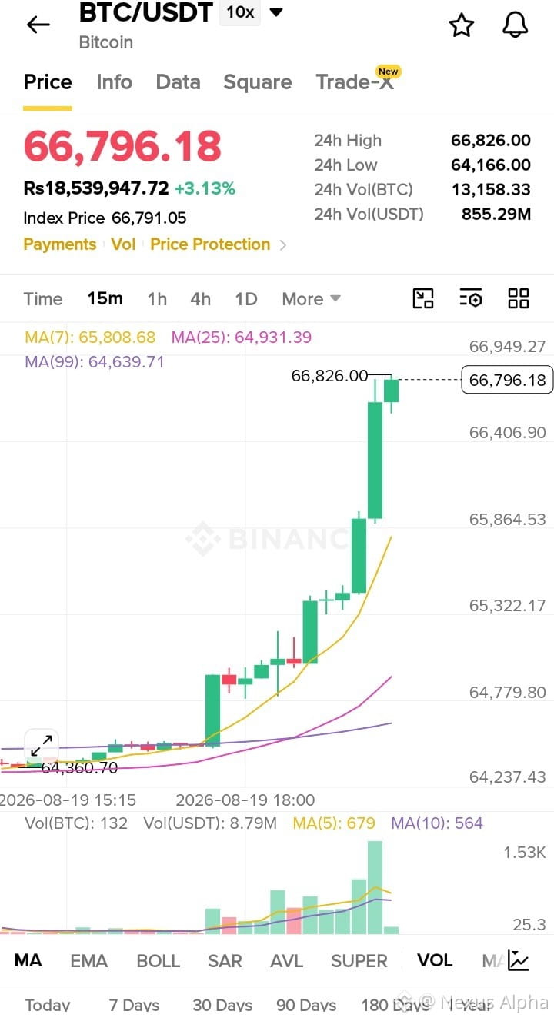Open the chart drawing tools icon
The height and width of the screenshot is (1021, 554).
(423, 298)
